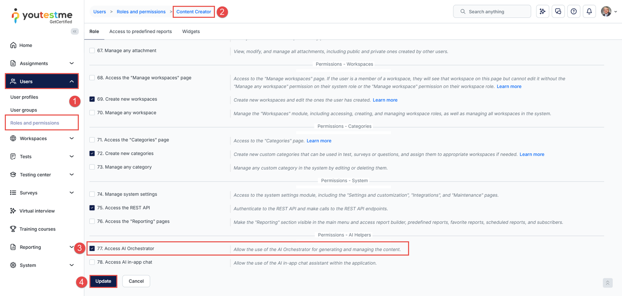Open the chat messages icon

click(558, 12)
